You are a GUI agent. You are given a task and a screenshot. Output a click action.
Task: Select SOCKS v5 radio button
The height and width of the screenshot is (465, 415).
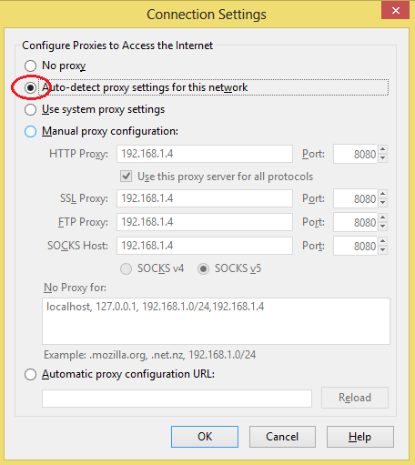click(x=203, y=268)
